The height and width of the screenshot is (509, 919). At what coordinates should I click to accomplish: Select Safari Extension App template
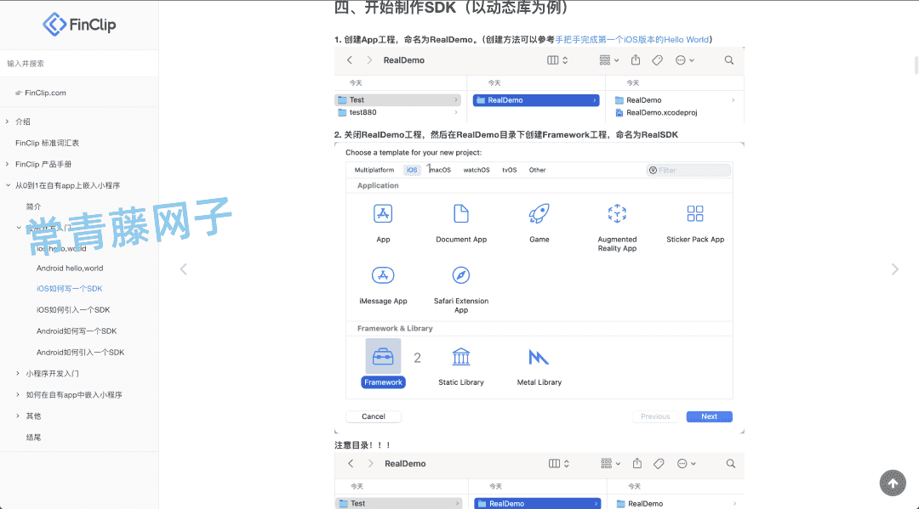[461, 290]
